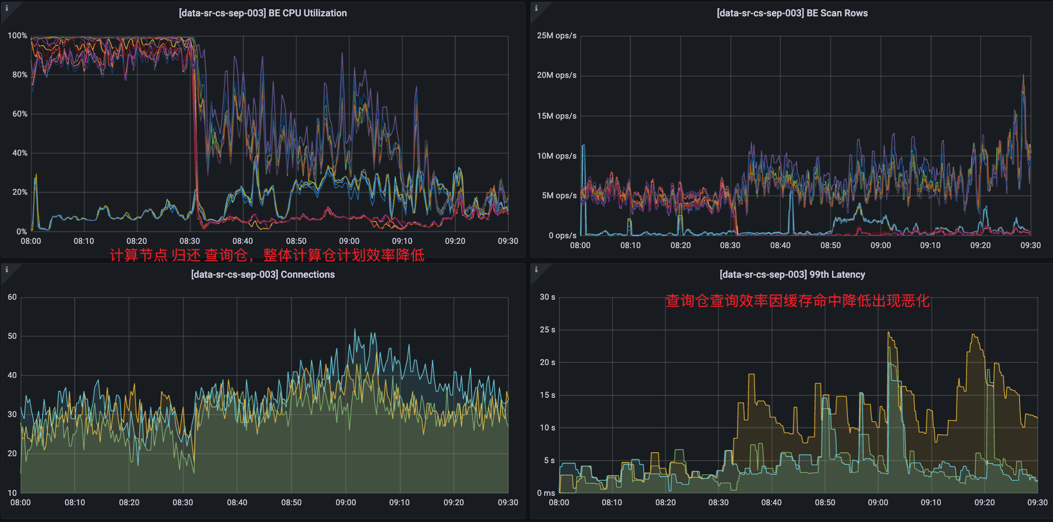
Task: Click the 08:00 tick on Scan Rows chart
Action: [580, 245]
